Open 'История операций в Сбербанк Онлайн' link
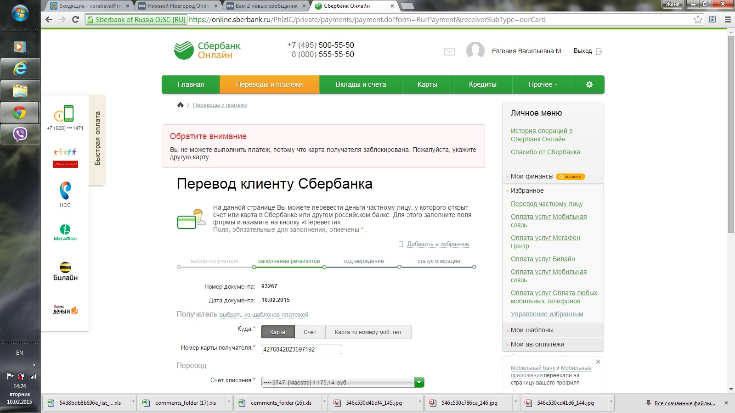This screenshot has width=735, height=413. tap(542, 135)
